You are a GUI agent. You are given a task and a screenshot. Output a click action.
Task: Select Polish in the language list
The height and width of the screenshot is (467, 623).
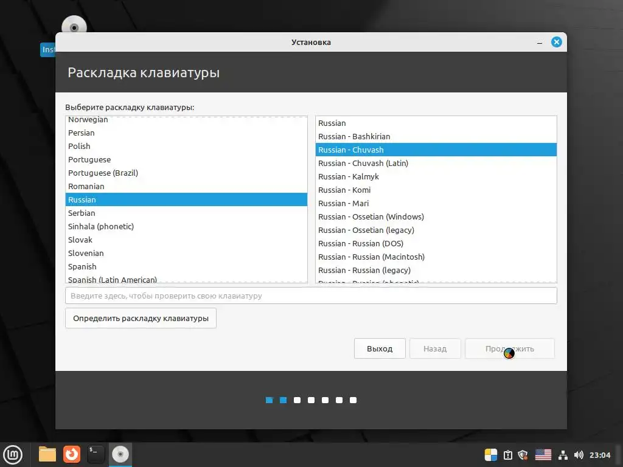(186, 146)
